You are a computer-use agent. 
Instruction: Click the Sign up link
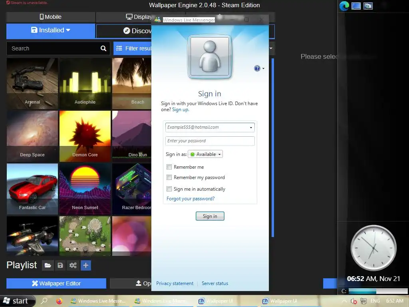(181, 110)
